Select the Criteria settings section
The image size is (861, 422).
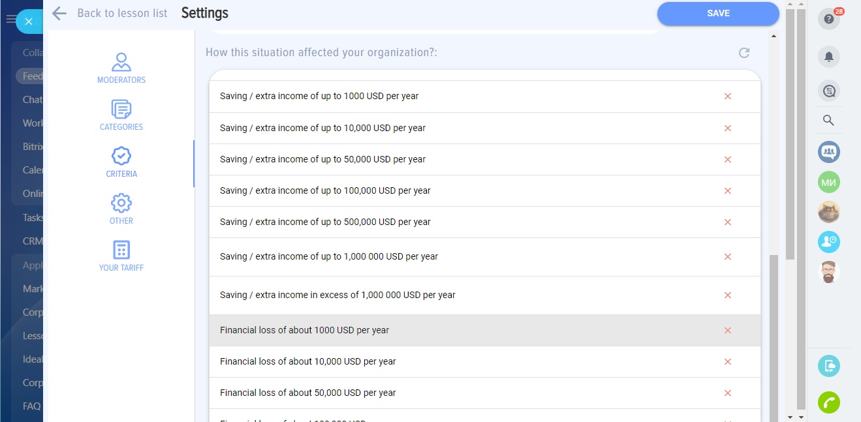(121, 162)
